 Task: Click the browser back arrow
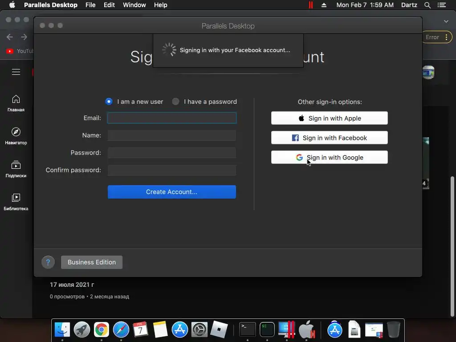pos(10,37)
